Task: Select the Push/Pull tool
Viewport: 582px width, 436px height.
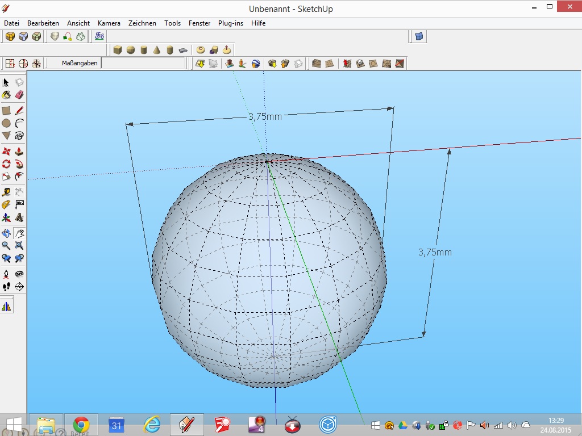Action: pos(19,152)
